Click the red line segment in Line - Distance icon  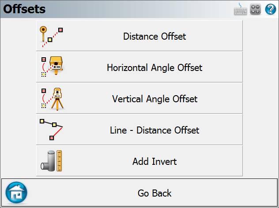tap(58, 132)
